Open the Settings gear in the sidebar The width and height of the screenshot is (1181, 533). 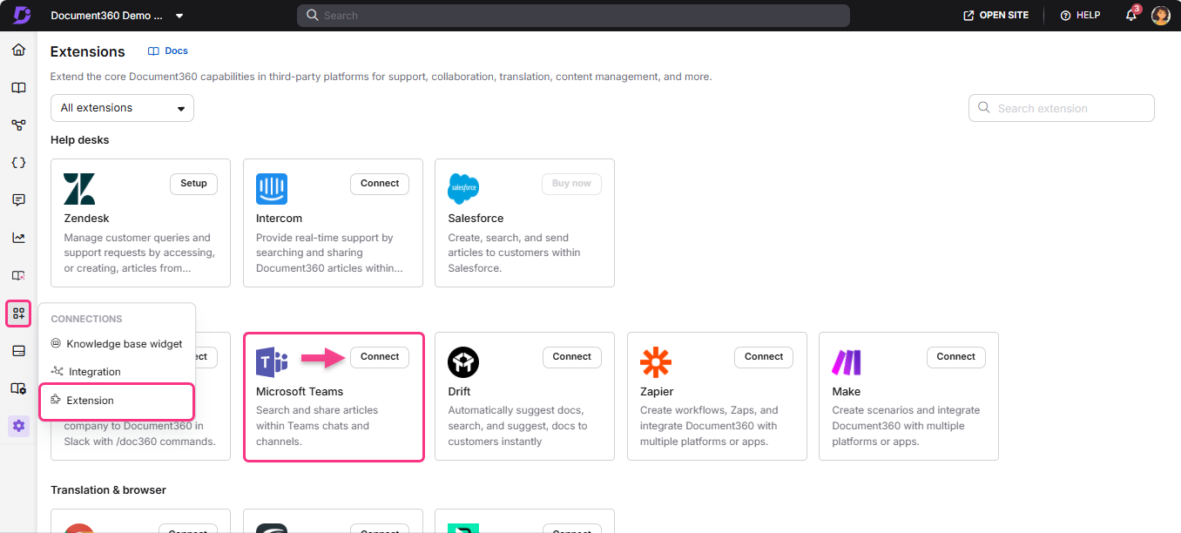pyautogui.click(x=17, y=425)
